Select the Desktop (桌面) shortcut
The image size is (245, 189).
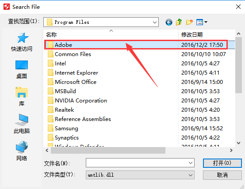(22, 70)
